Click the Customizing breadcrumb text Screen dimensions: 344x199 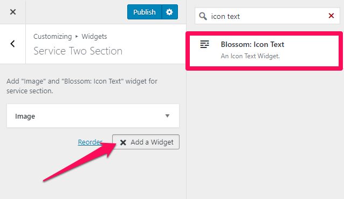[x=53, y=37]
